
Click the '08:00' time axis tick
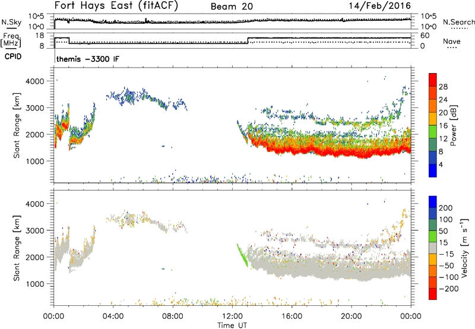coord(173,317)
